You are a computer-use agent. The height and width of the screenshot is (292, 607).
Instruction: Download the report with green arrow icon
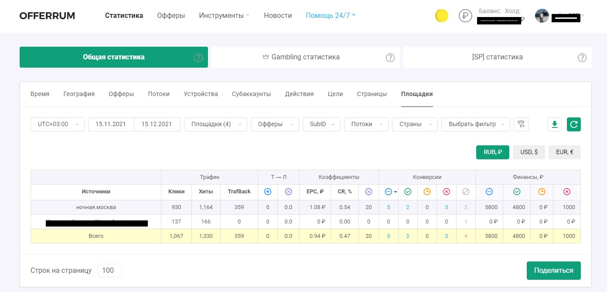click(555, 124)
